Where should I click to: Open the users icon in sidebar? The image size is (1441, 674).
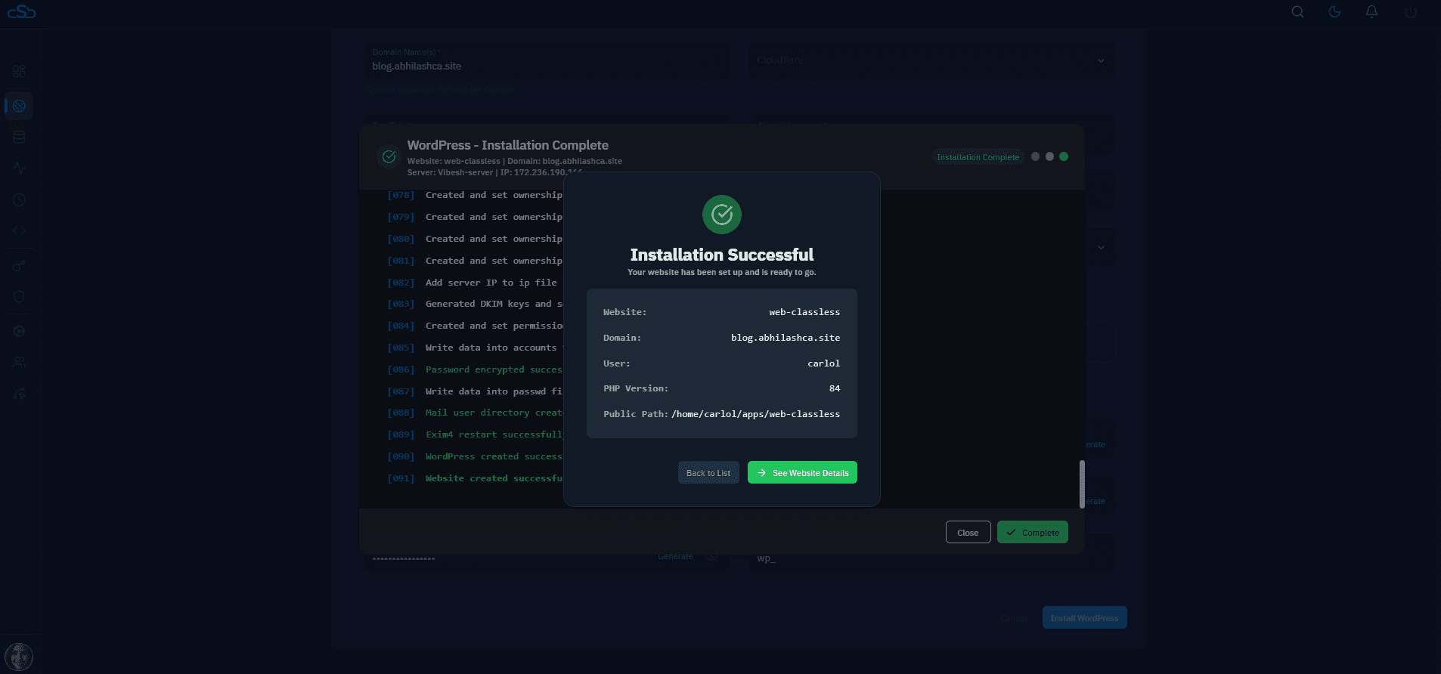coord(20,363)
